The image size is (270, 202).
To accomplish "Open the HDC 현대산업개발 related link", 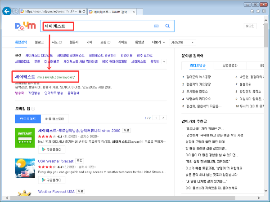I will coord(114,61).
